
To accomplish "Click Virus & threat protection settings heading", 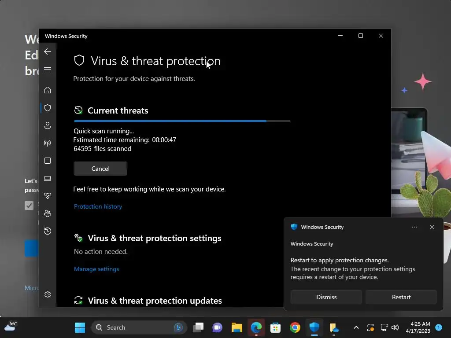I will [x=155, y=238].
